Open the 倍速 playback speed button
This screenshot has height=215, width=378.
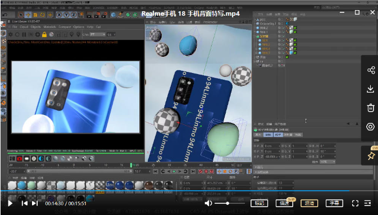(284, 203)
